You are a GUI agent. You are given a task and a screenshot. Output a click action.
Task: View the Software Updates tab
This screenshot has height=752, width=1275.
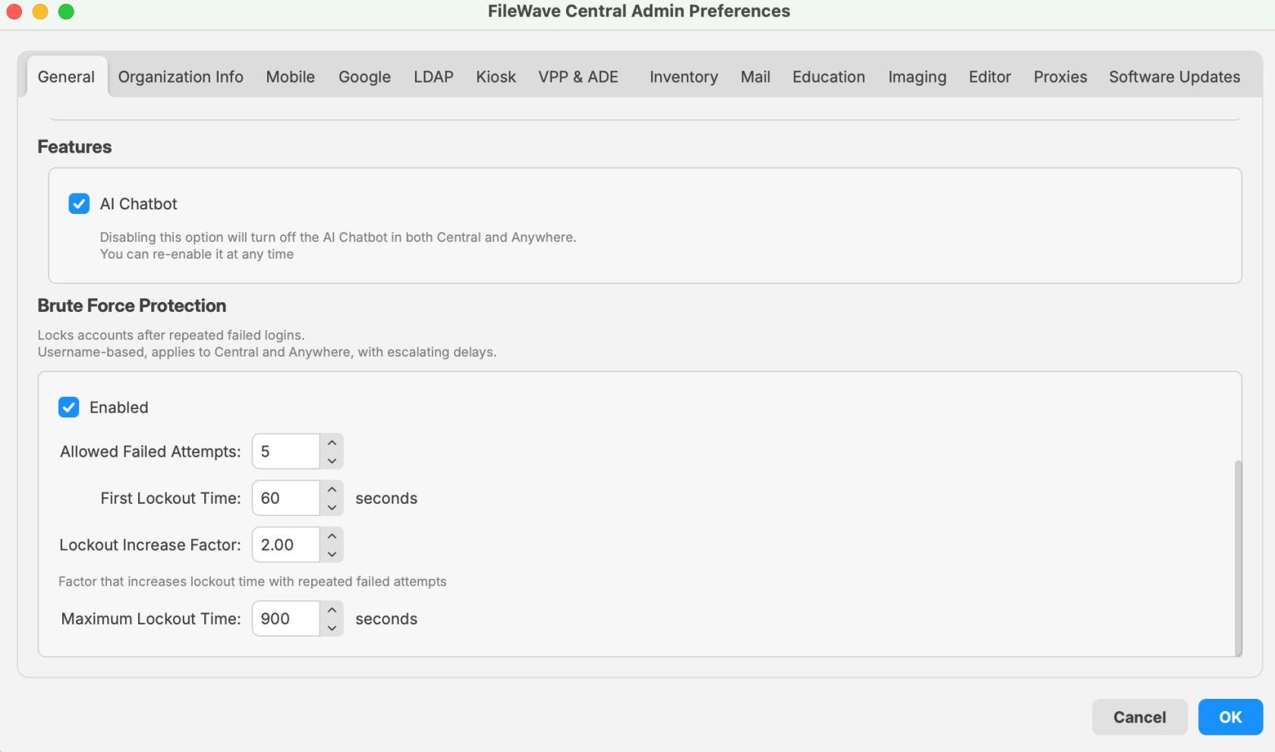(1174, 77)
